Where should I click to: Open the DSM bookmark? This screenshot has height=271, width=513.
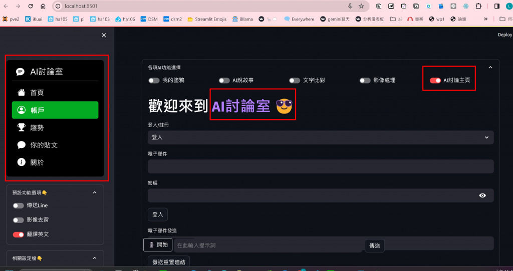click(149, 19)
